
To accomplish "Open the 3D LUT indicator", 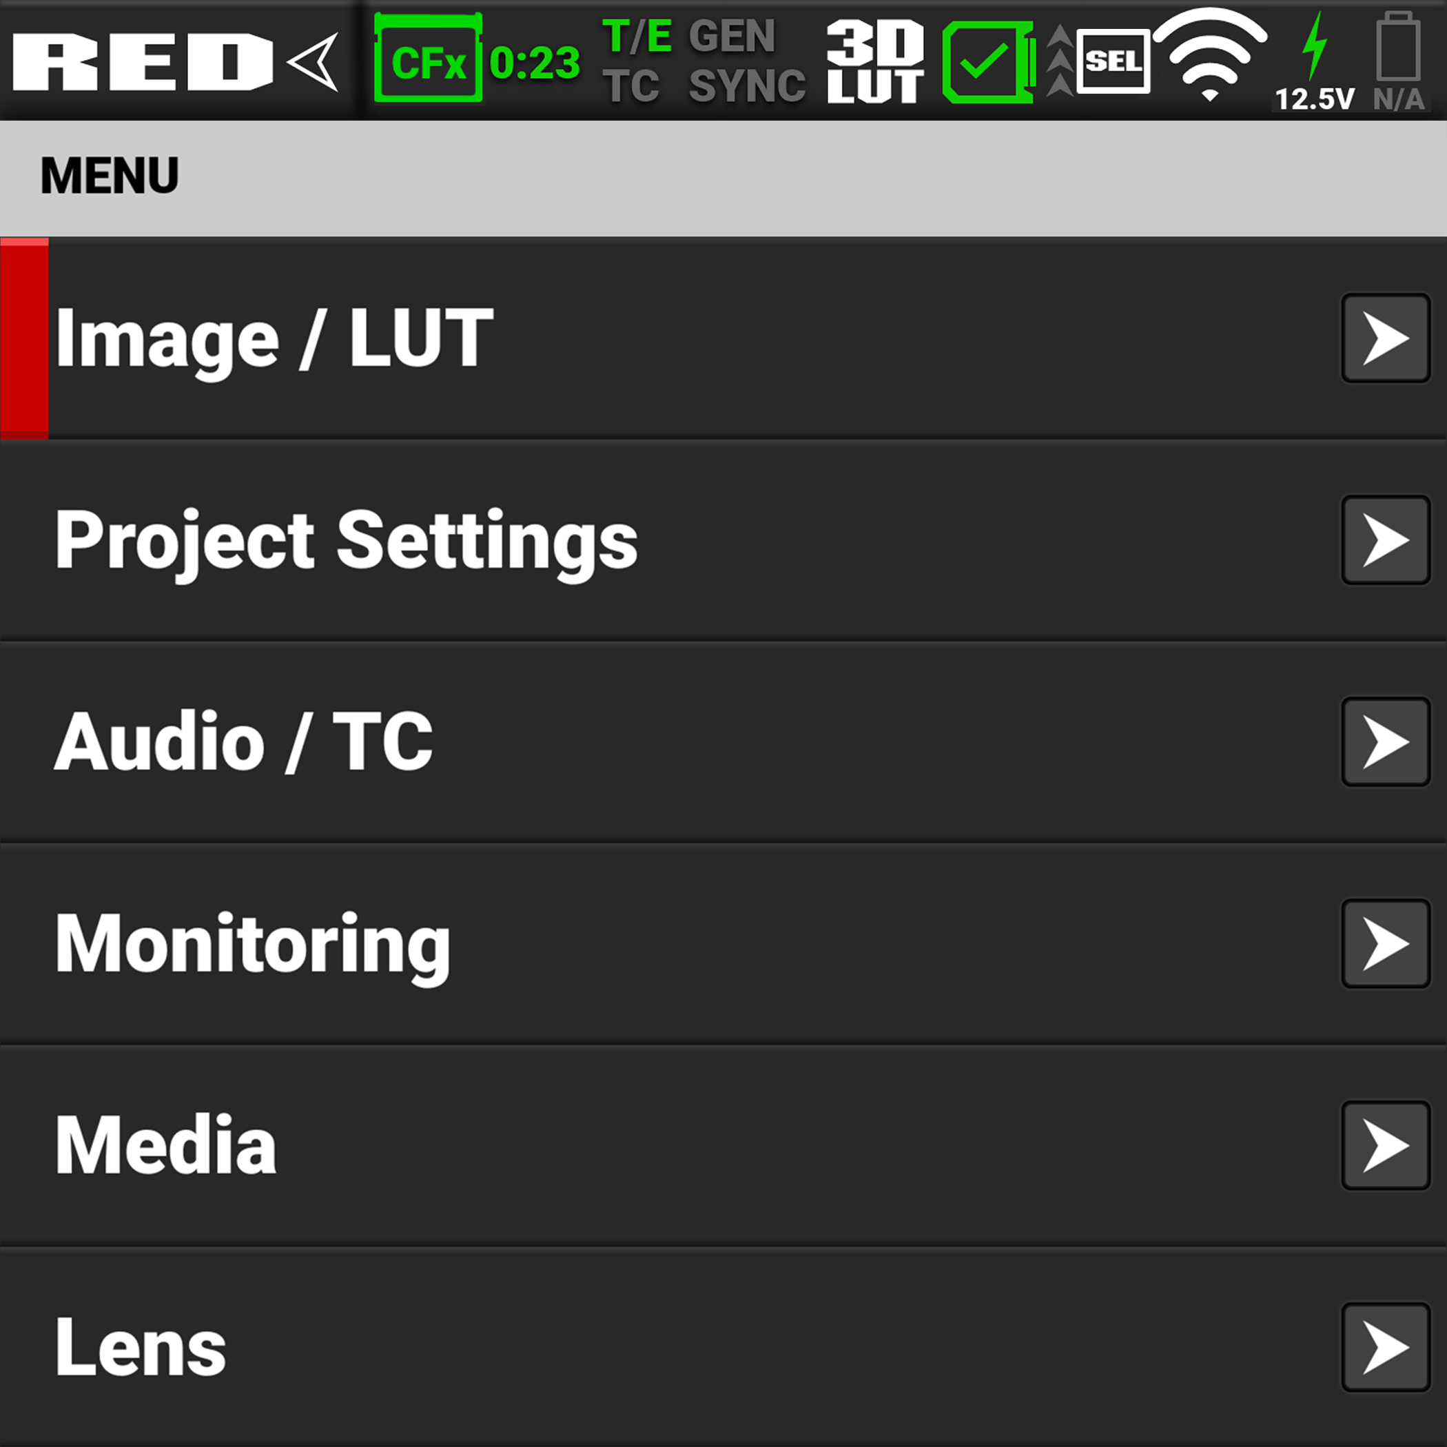I will click(874, 61).
